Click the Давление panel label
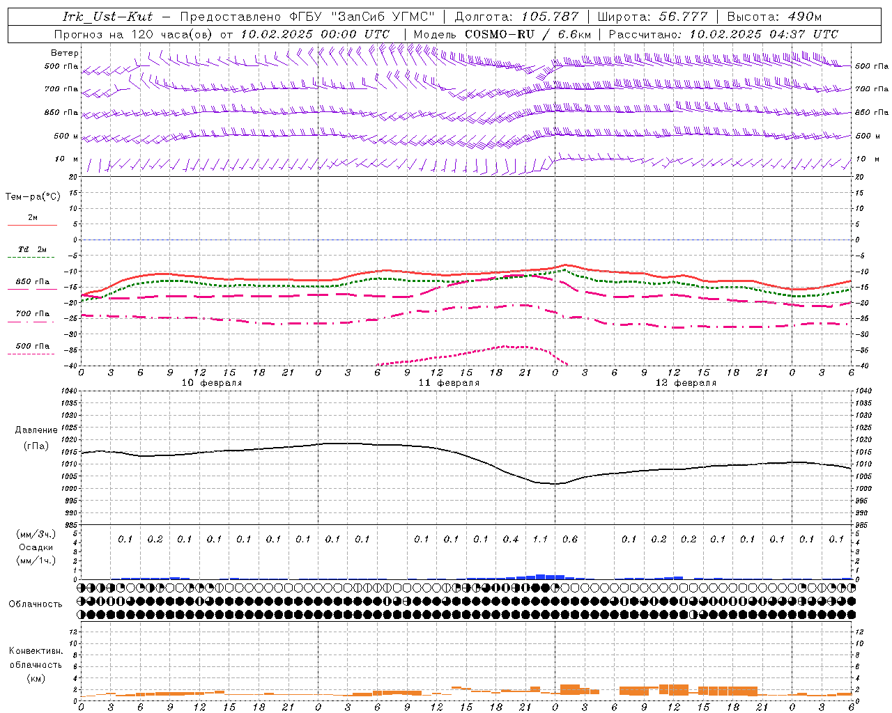Image resolution: width=892 pixels, height=713 pixels. [x=36, y=430]
